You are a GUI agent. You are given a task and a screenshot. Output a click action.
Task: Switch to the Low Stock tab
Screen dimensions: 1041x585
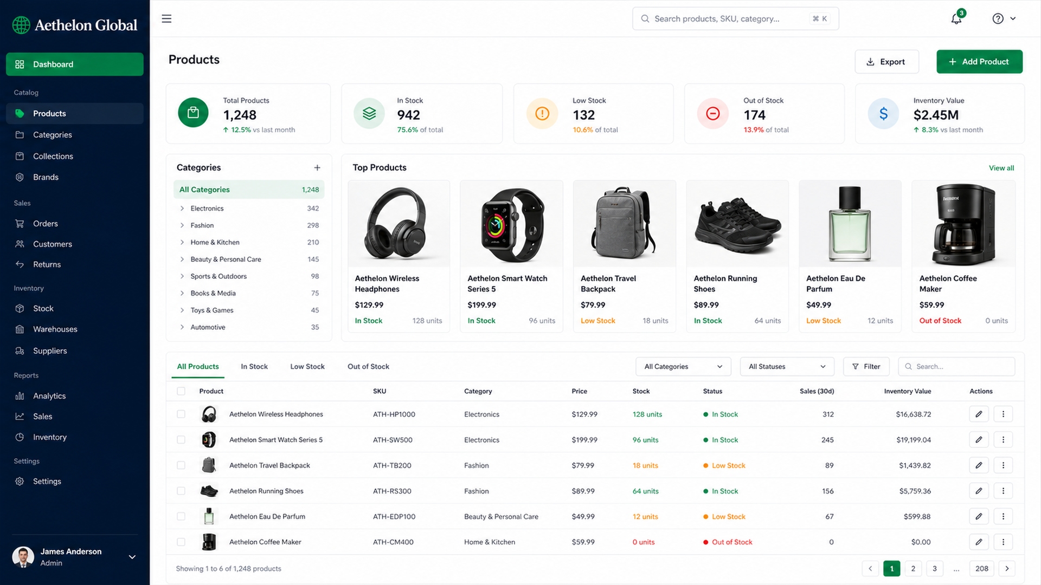click(x=307, y=367)
